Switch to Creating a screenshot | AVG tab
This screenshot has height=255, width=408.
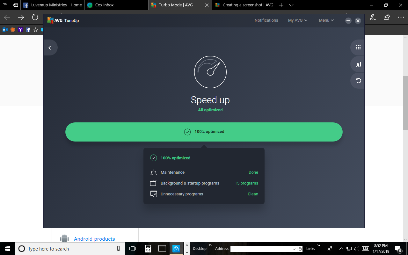pos(244,5)
